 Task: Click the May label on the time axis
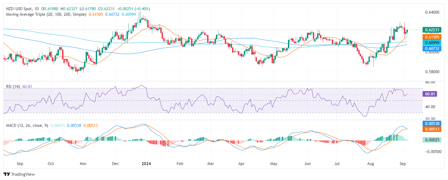pos(274,164)
